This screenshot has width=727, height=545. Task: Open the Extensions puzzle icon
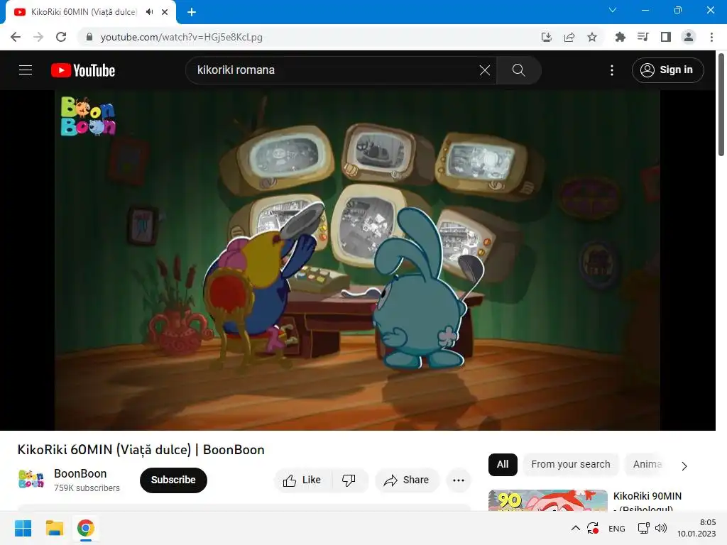pyautogui.click(x=620, y=37)
